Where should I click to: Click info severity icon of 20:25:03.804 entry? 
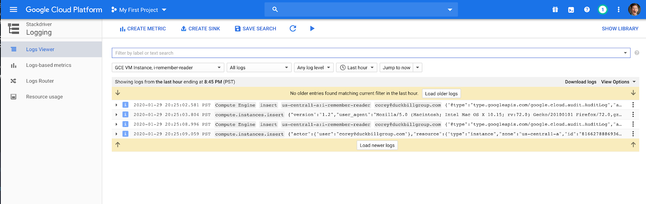point(125,115)
